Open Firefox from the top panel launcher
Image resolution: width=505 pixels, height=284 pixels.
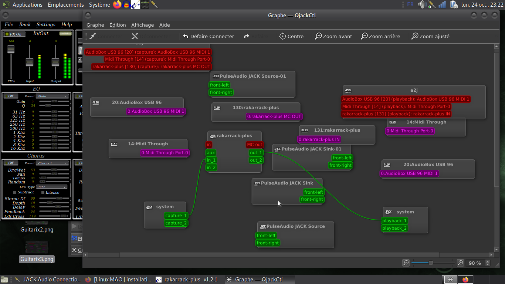[117, 4]
